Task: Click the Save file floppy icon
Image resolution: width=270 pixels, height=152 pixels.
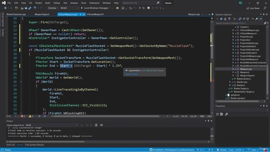Action: tap(26, 8)
